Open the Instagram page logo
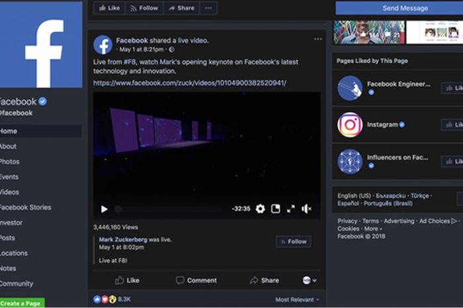This screenshot has height=308, width=463. tap(350, 125)
